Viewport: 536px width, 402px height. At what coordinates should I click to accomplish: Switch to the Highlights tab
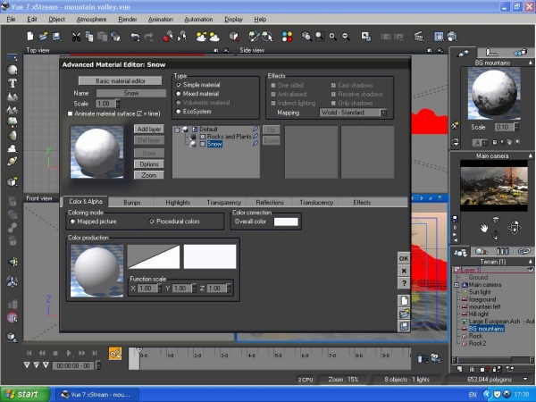click(x=178, y=203)
